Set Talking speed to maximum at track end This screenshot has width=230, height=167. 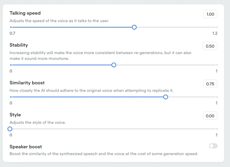[x=217, y=27]
